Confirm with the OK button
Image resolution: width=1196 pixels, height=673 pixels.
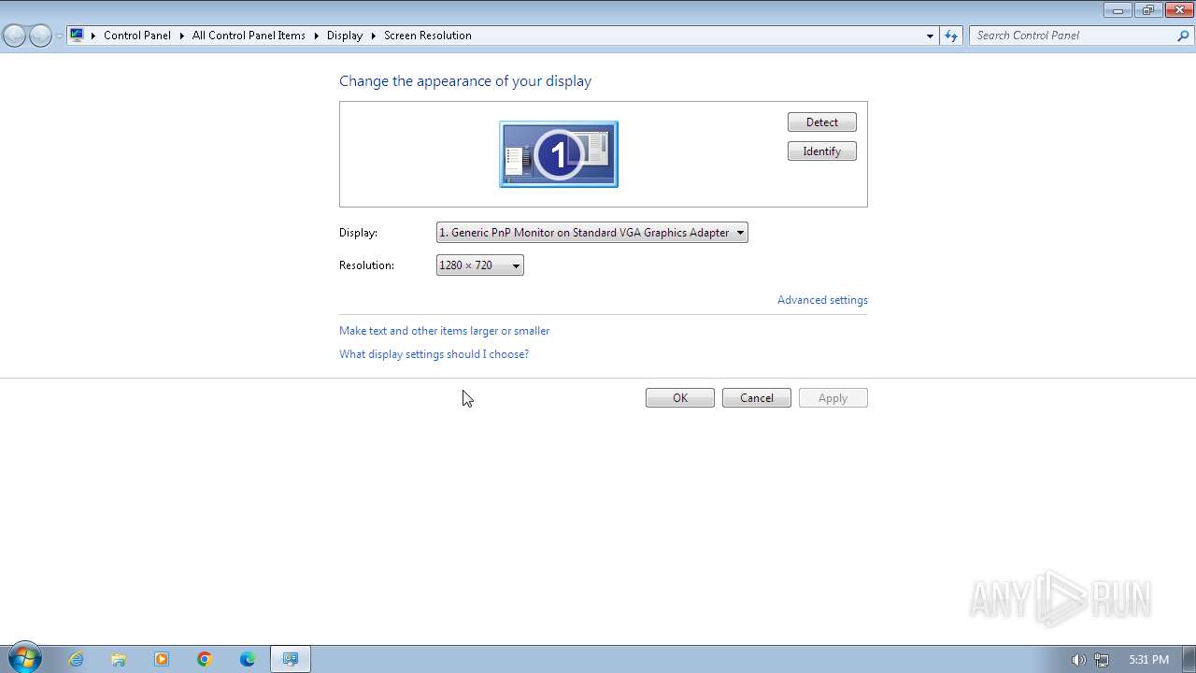tap(680, 398)
